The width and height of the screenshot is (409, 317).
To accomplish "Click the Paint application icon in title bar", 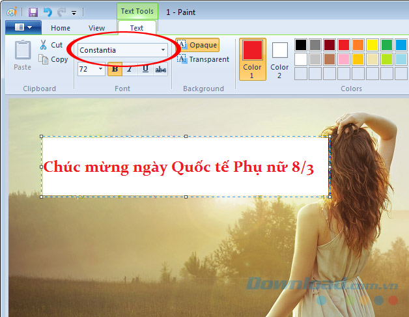I will pos(12,12).
